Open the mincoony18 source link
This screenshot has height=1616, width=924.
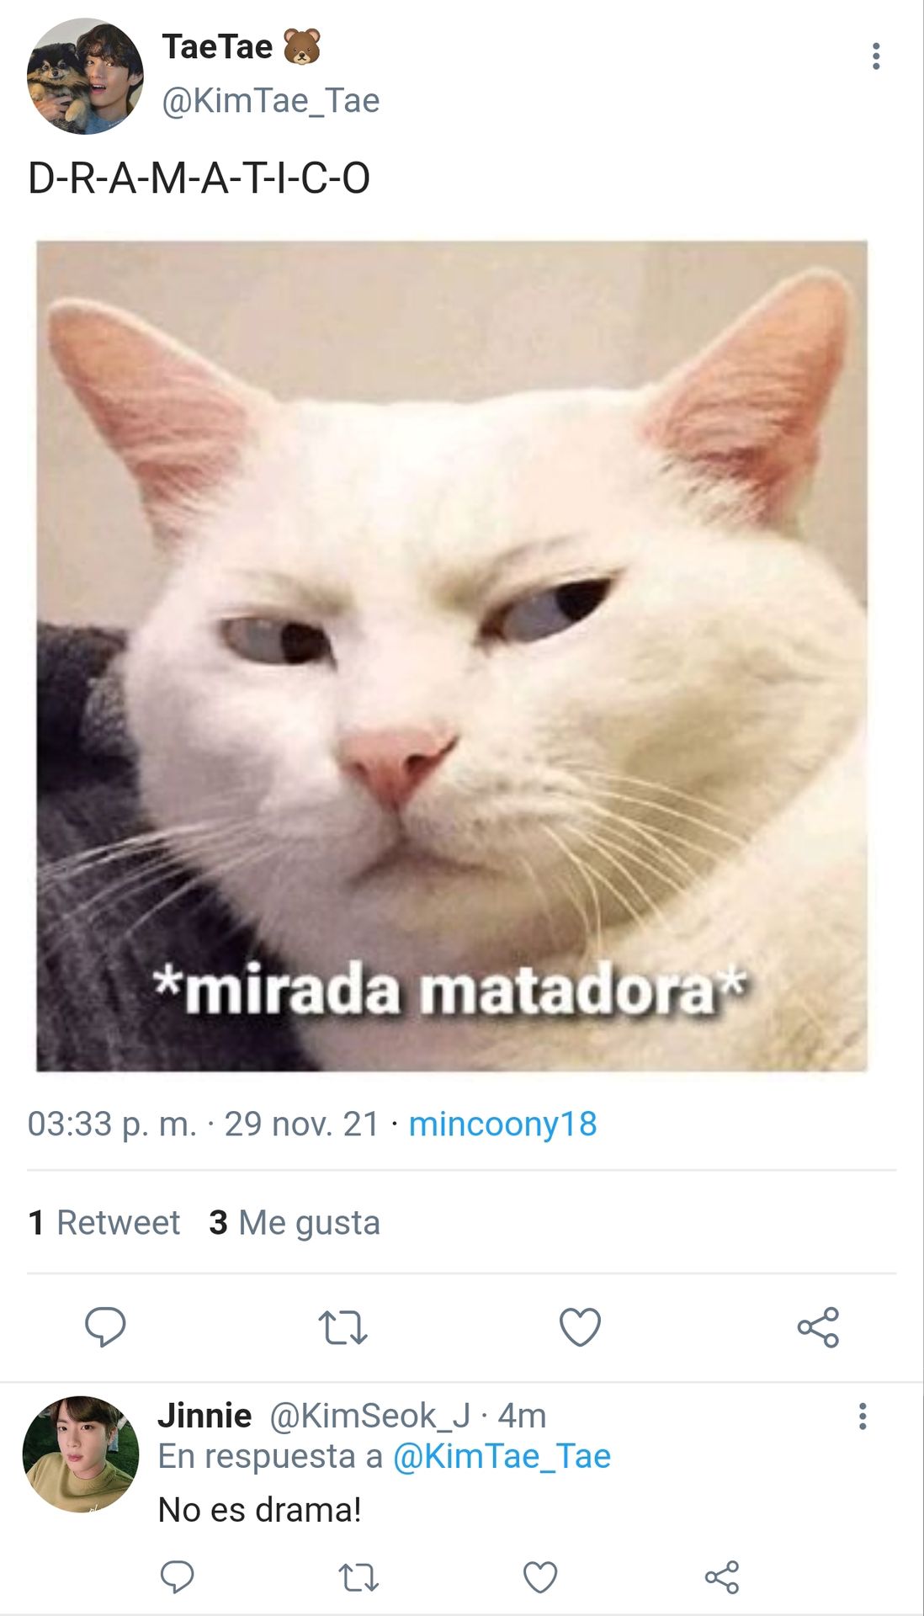(502, 1124)
